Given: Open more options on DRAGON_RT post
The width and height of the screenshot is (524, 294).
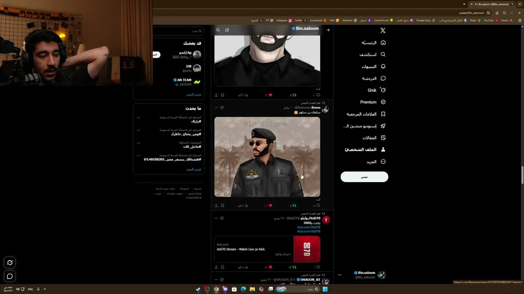Looking at the screenshot, I should tap(216, 280).
